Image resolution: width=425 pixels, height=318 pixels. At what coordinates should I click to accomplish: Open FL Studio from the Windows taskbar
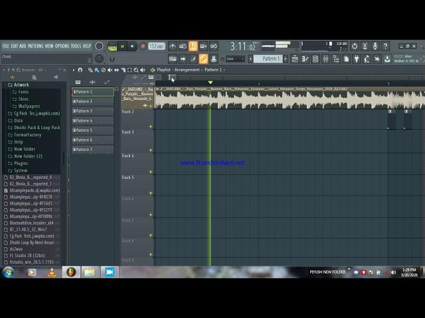pyautogui.click(x=71, y=272)
